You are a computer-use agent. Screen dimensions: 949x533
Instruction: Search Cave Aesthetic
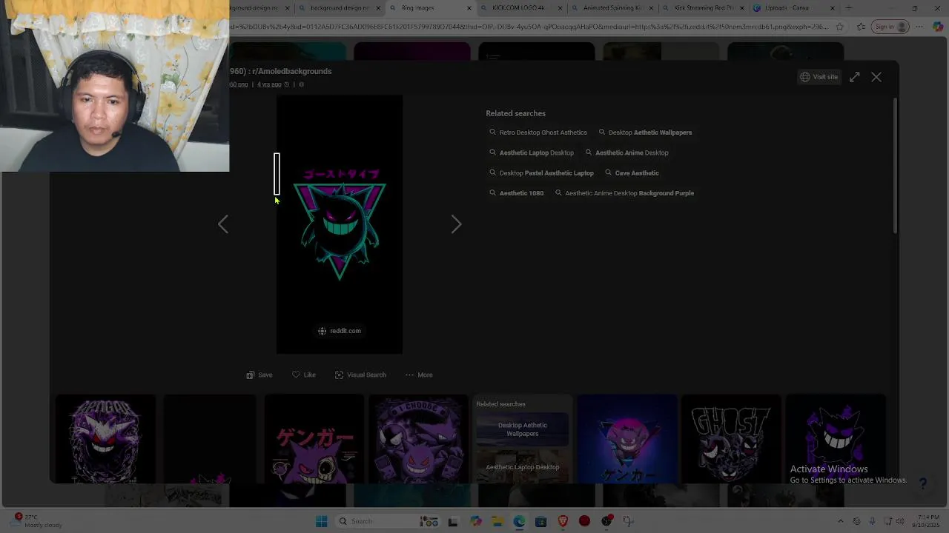(x=632, y=173)
